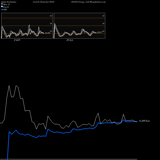Click the 80 level label in FAST chart
This screenshot has height=160, width=160.
pyautogui.click(x=51, y=16)
